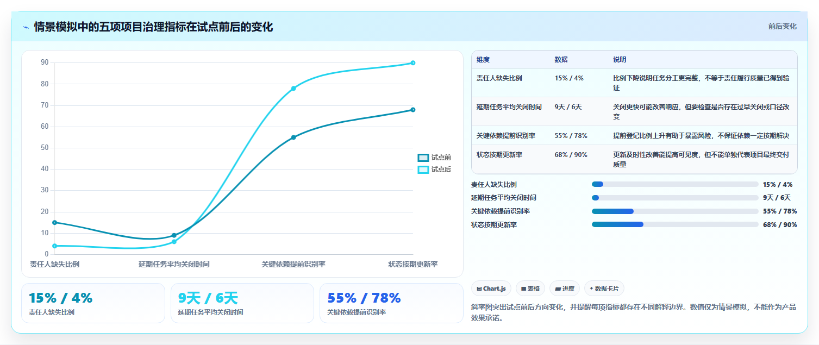Click the 试点前 point at 关键依赖提前识别率
819x345 pixels.
point(293,137)
